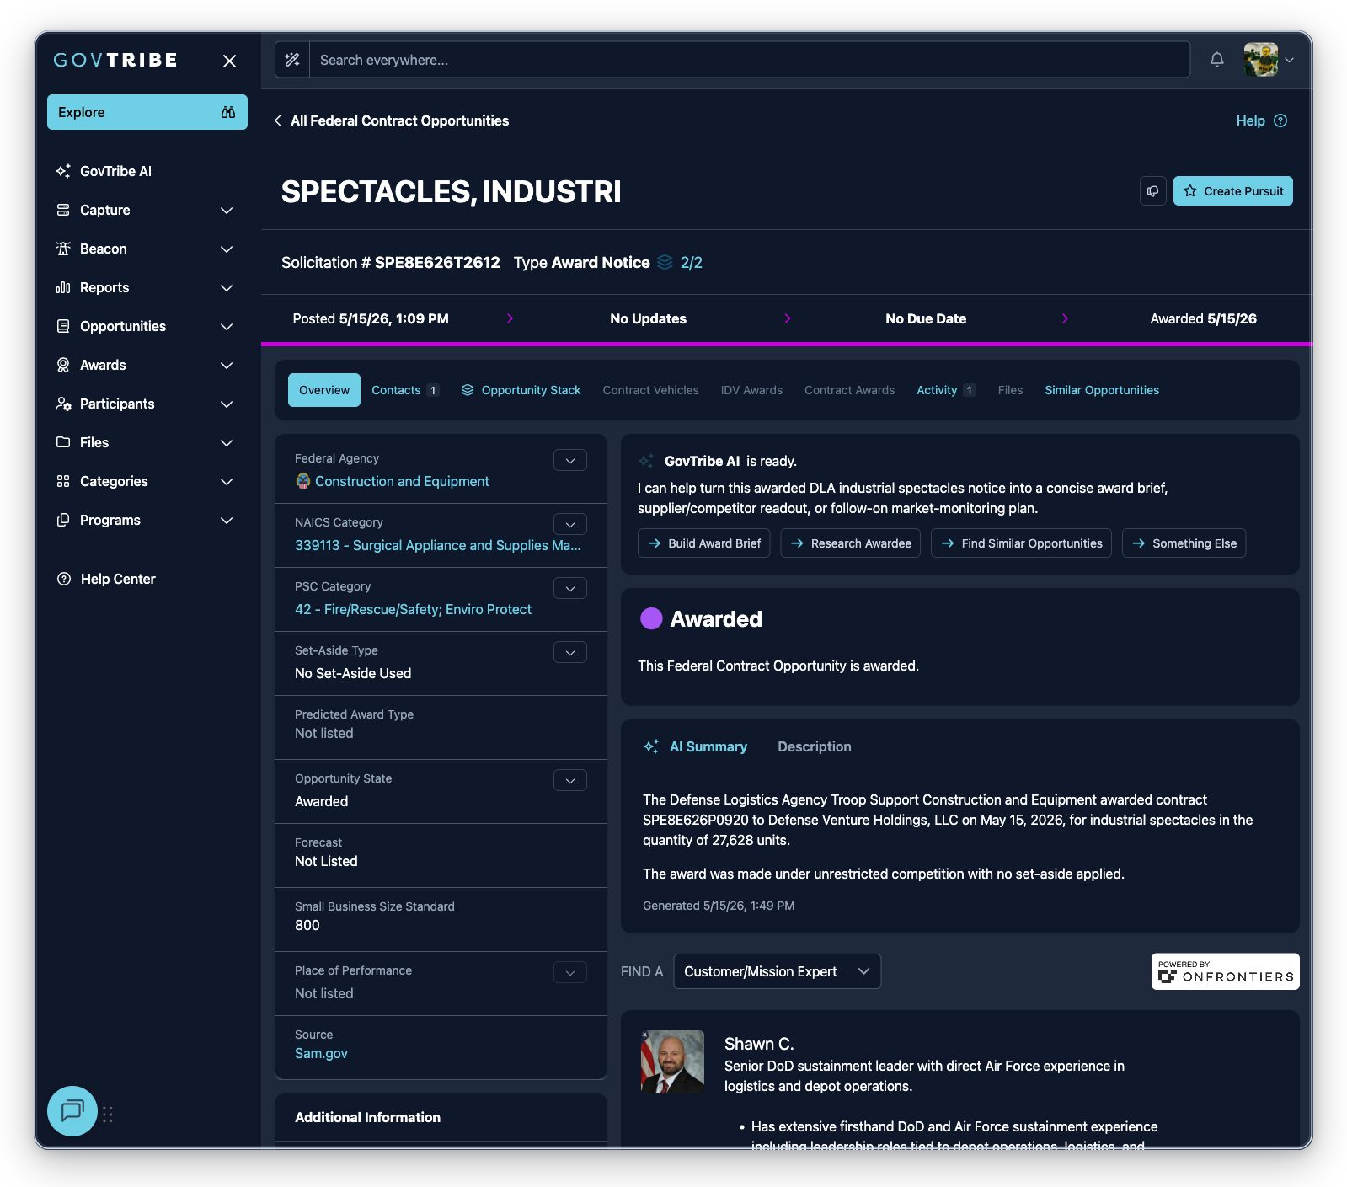
Task: Expand the Place of Performance dropdown
Action: pyautogui.click(x=570, y=972)
